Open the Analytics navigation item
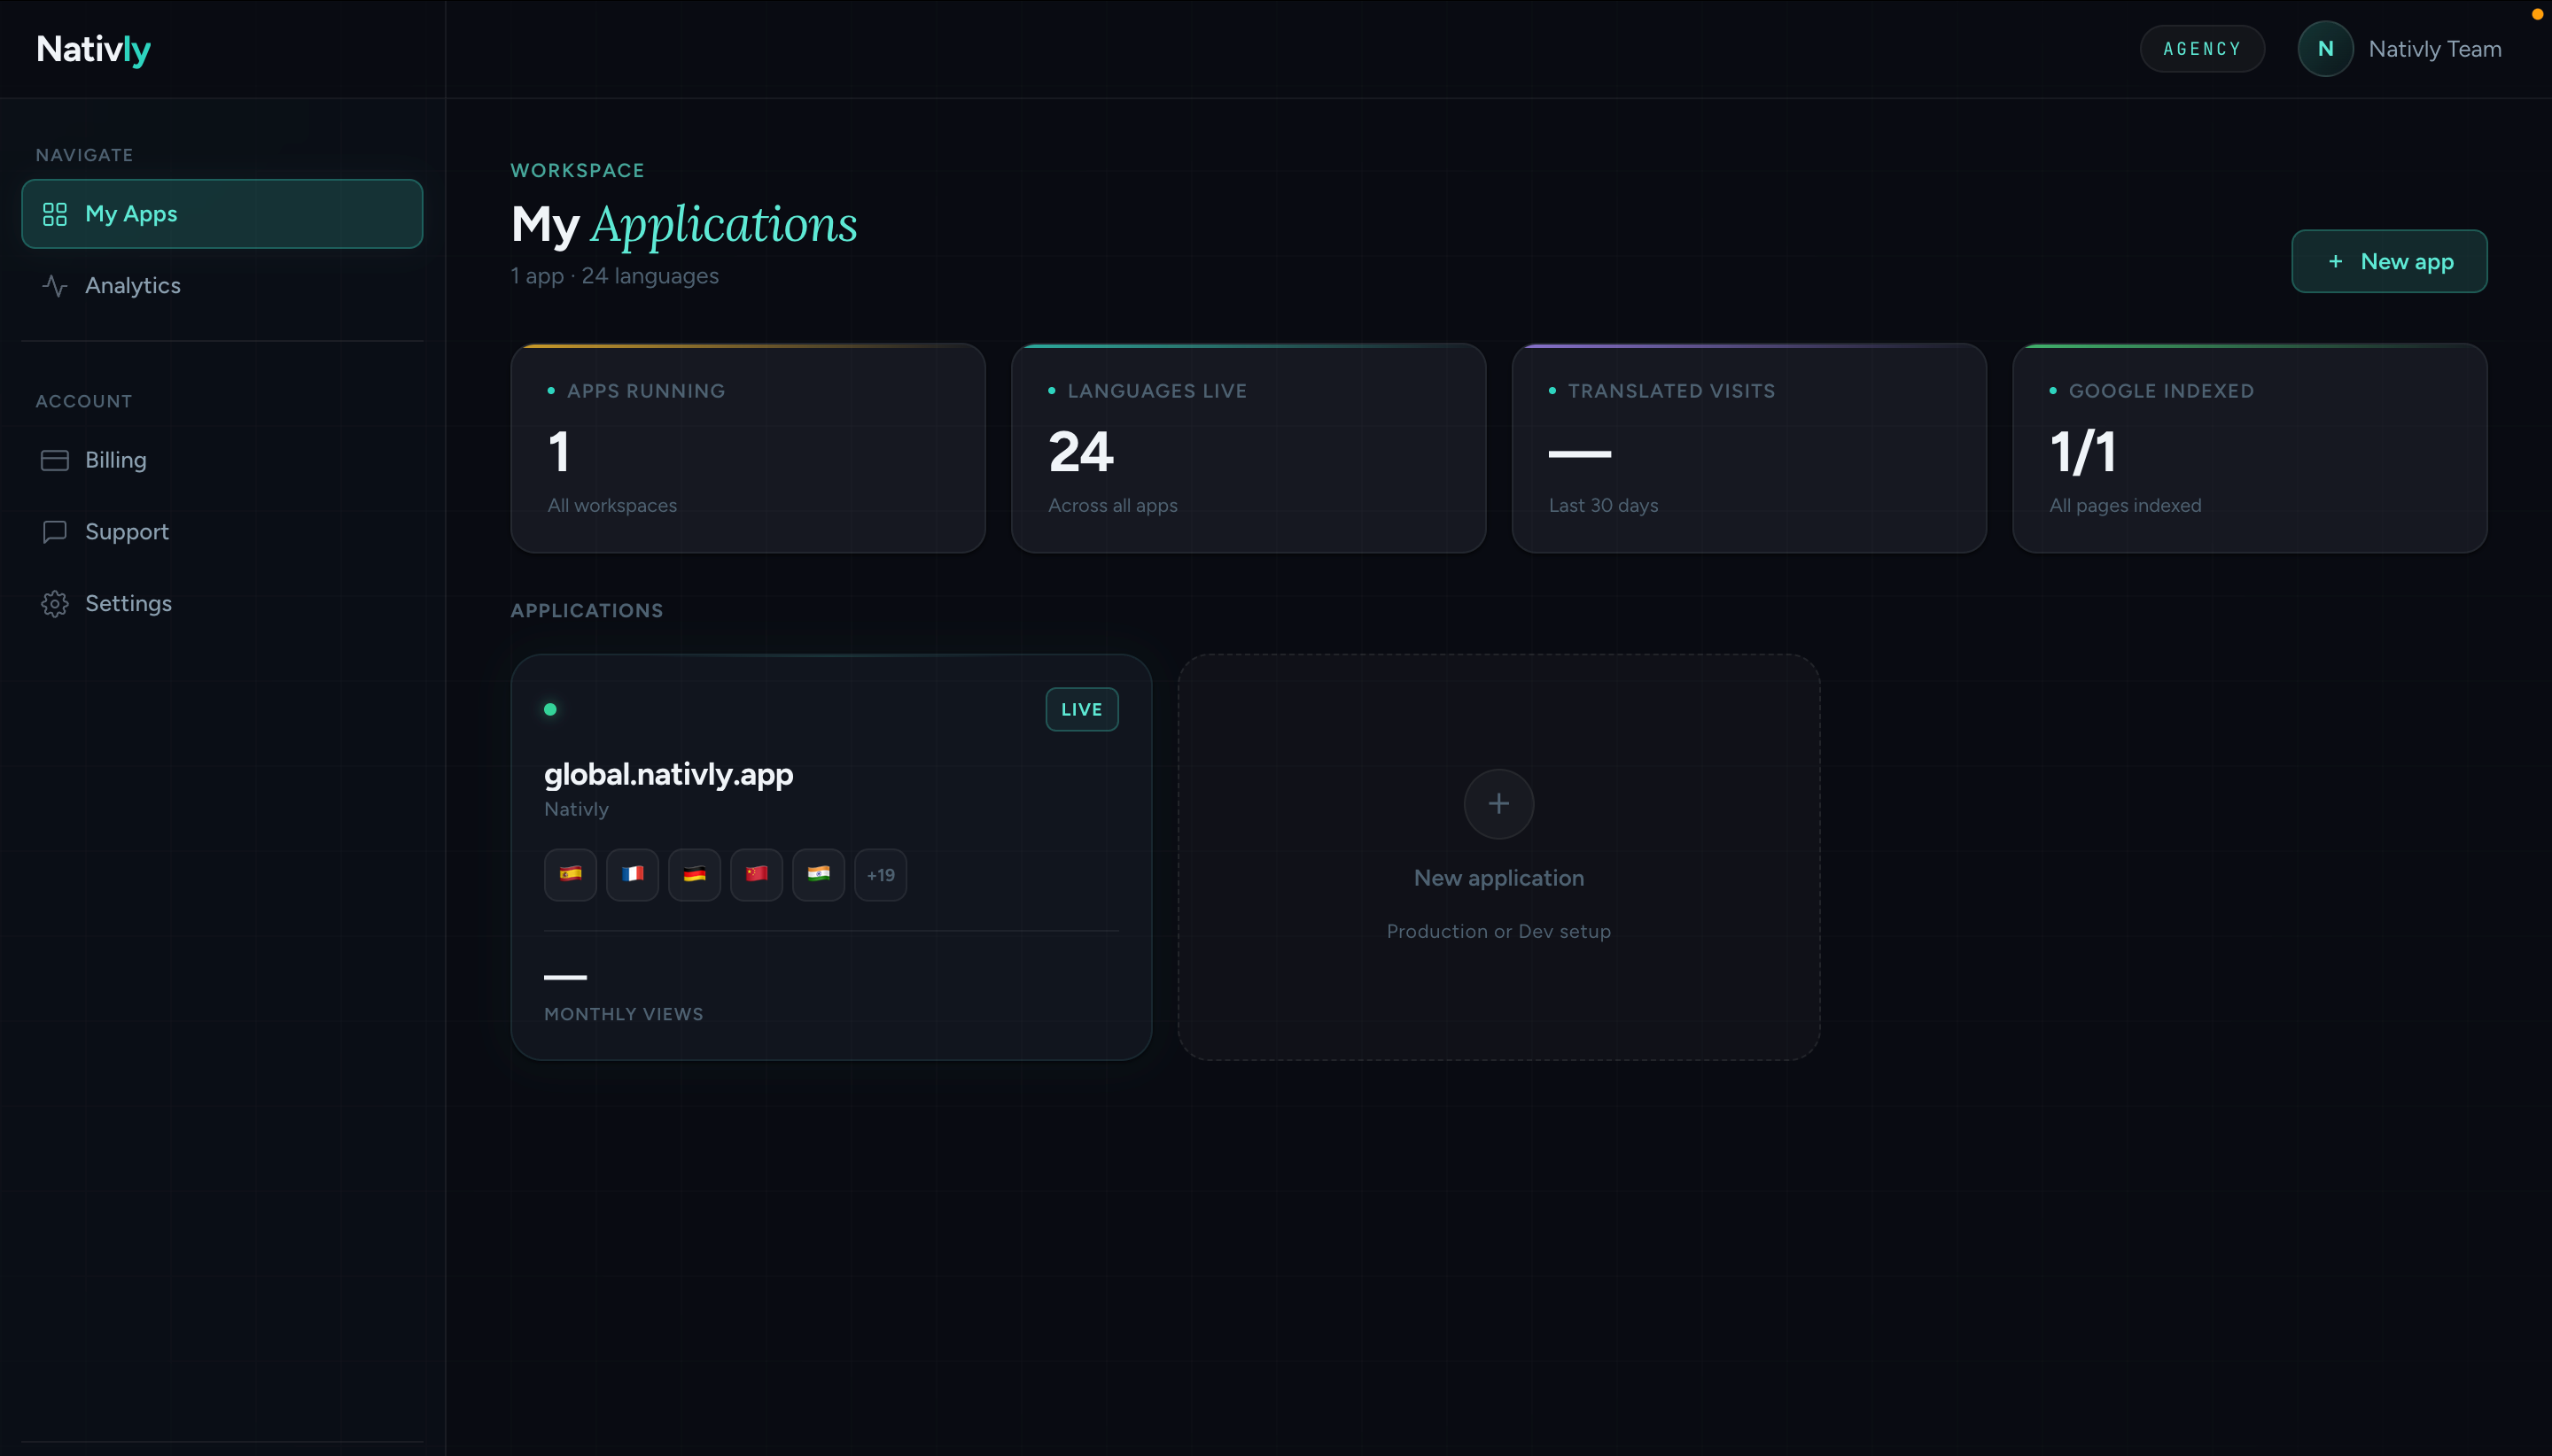Viewport: 2552px width, 1456px height. [133, 286]
